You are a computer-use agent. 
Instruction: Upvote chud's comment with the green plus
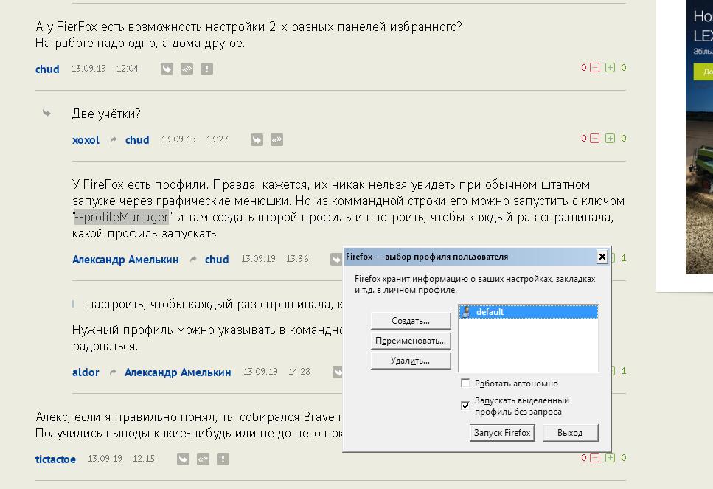[x=610, y=68]
